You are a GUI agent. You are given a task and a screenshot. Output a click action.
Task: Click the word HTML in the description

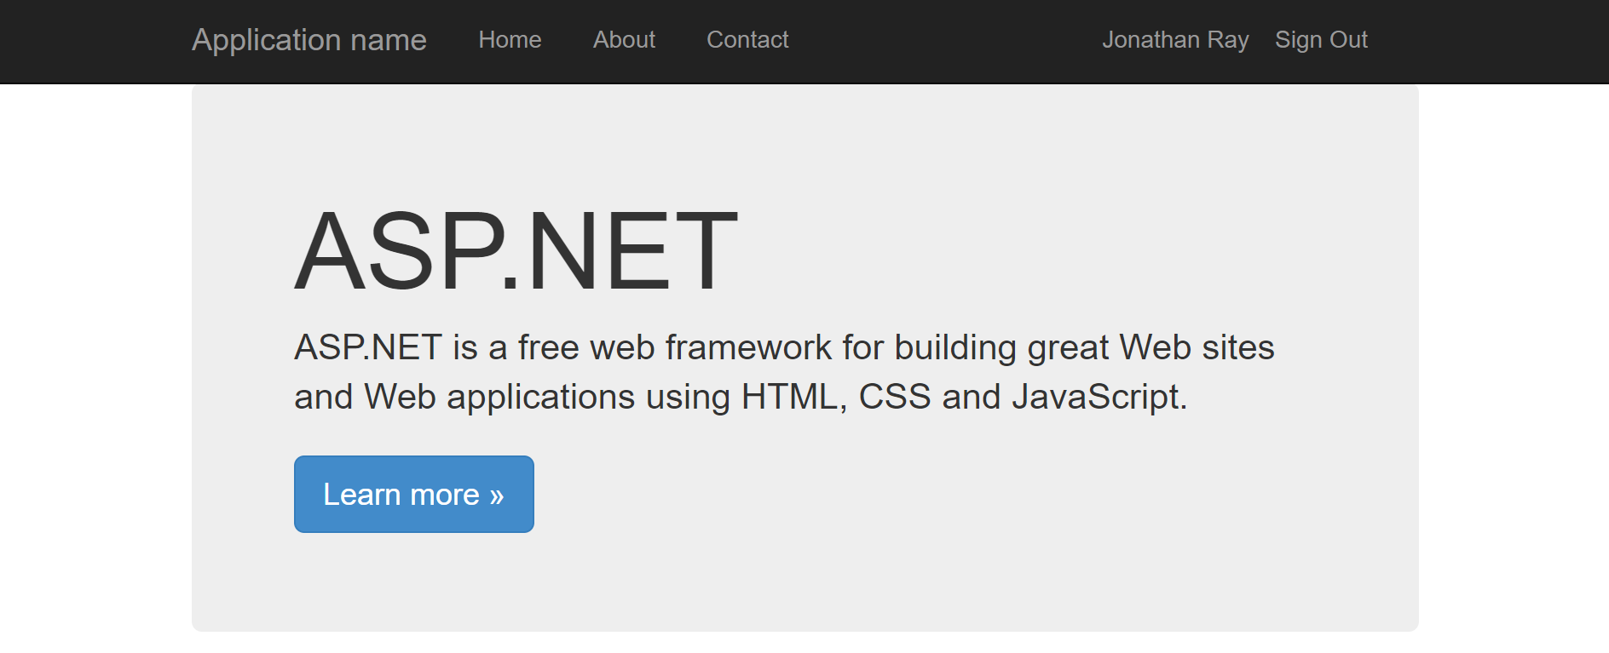coord(789,397)
